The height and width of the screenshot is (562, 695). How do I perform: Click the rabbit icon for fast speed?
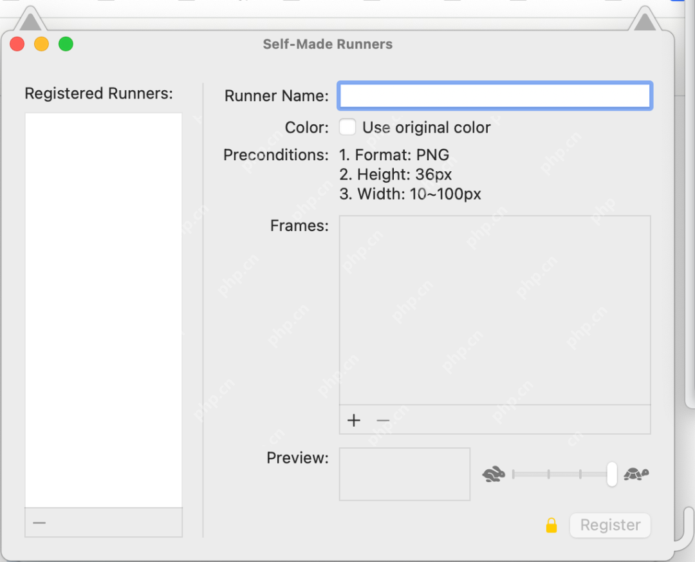494,474
